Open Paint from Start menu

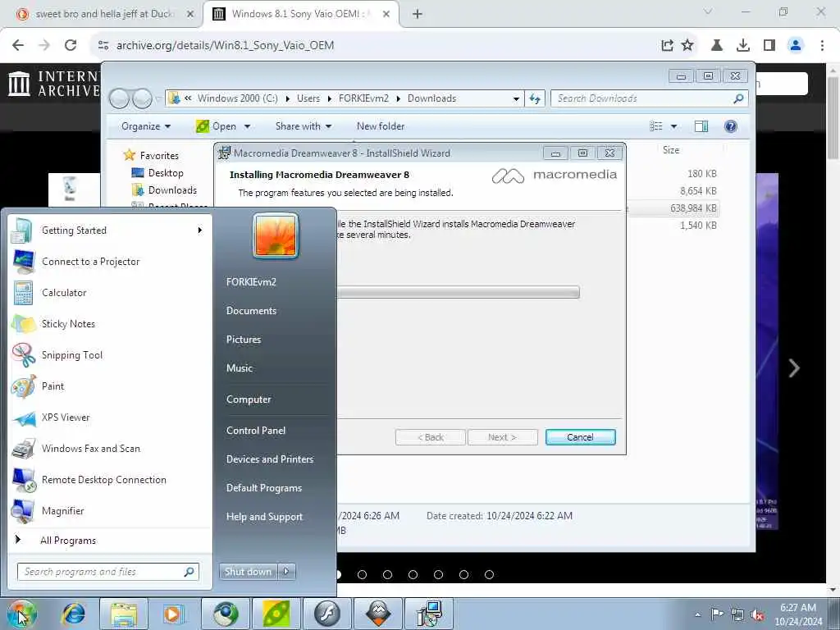(109, 386)
